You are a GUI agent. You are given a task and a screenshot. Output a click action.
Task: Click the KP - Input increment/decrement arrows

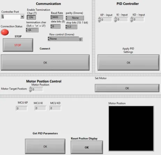coord(99,20)
